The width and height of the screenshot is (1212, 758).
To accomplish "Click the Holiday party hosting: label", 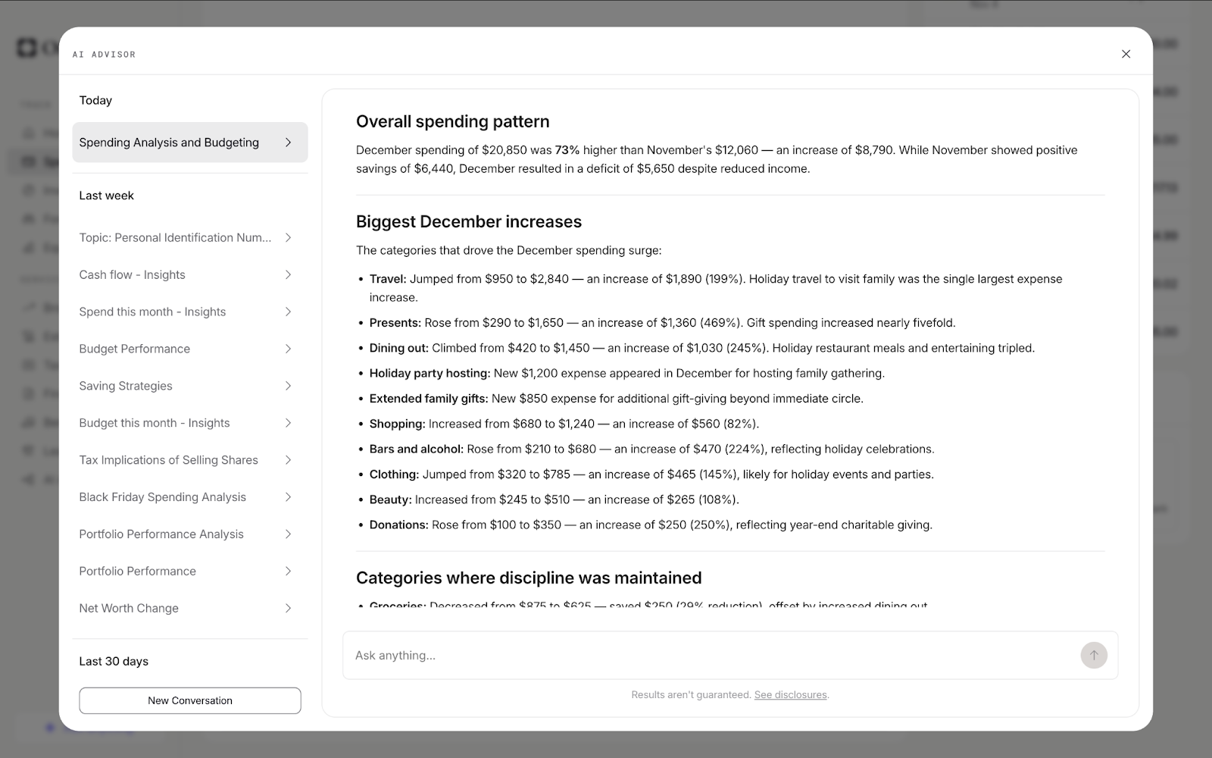I will click(x=430, y=373).
